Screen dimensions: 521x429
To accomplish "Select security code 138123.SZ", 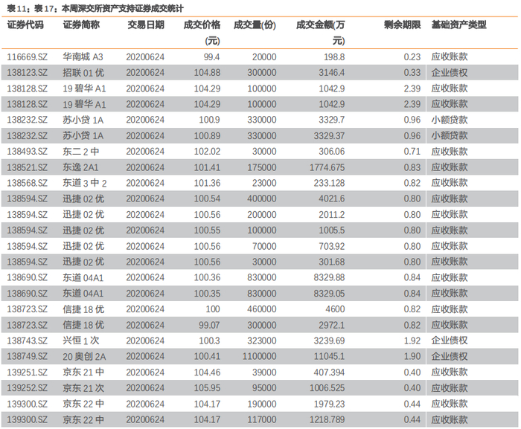I will (x=28, y=72).
